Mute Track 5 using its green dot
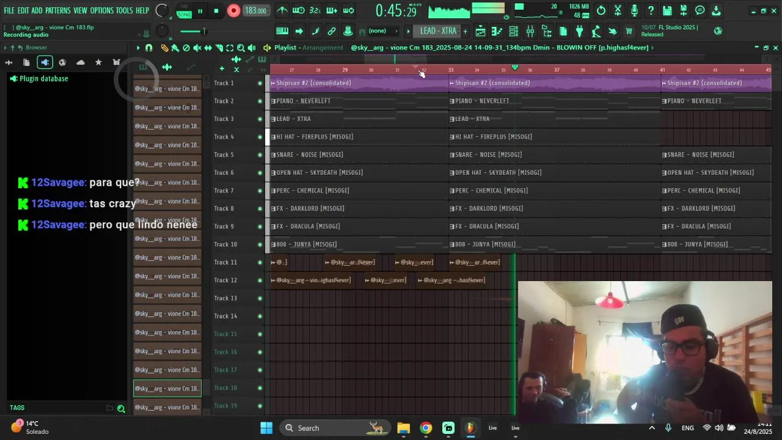This screenshot has width=782, height=440. pyautogui.click(x=260, y=155)
